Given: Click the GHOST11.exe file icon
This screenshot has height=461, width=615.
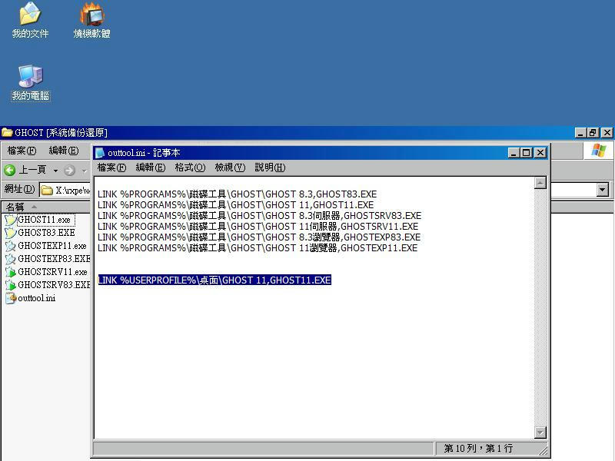Looking at the screenshot, I should pyautogui.click(x=10, y=220).
